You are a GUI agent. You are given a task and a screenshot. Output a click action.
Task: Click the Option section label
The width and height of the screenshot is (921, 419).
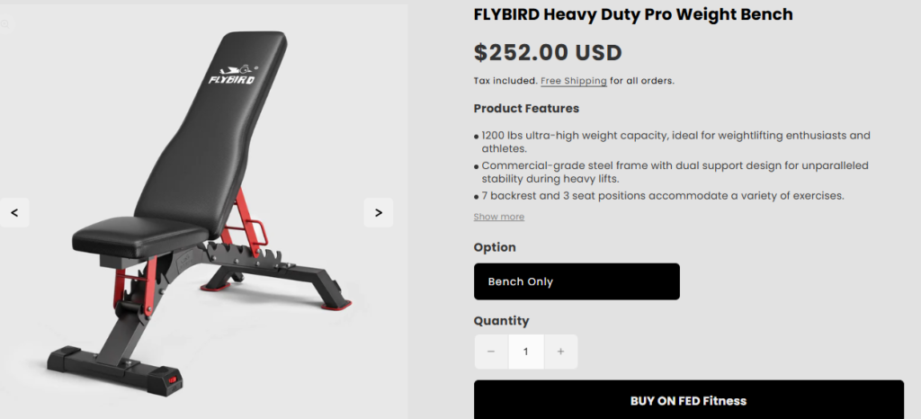point(495,247)
